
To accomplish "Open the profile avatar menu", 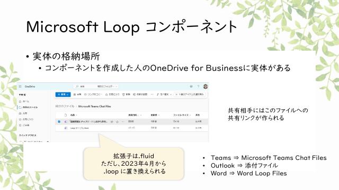I will pyautogui.click(x=206, y=87).
